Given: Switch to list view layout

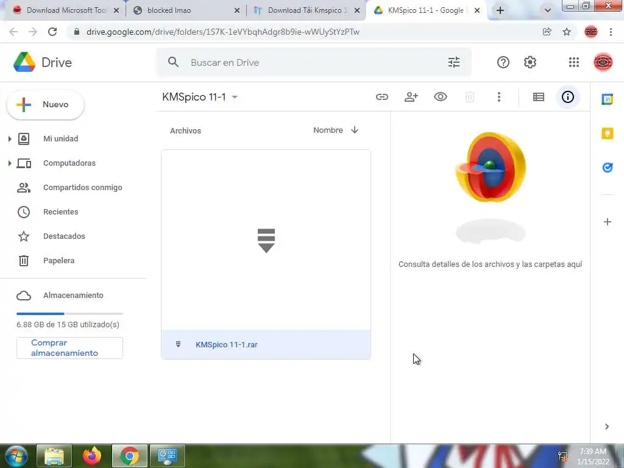Looking at the screenshot, I should (539, 97).
